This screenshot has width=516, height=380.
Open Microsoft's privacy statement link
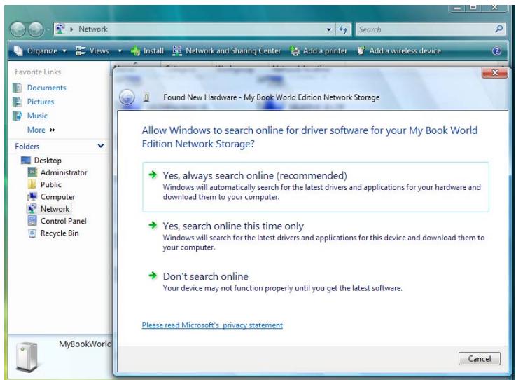[x=212, y=325]
